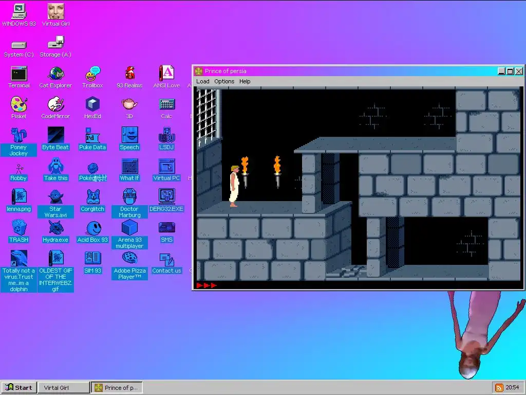Select the Robby stick figure icon
The height and width of the screenshot is (395, 526).
(x=19, y=172)
